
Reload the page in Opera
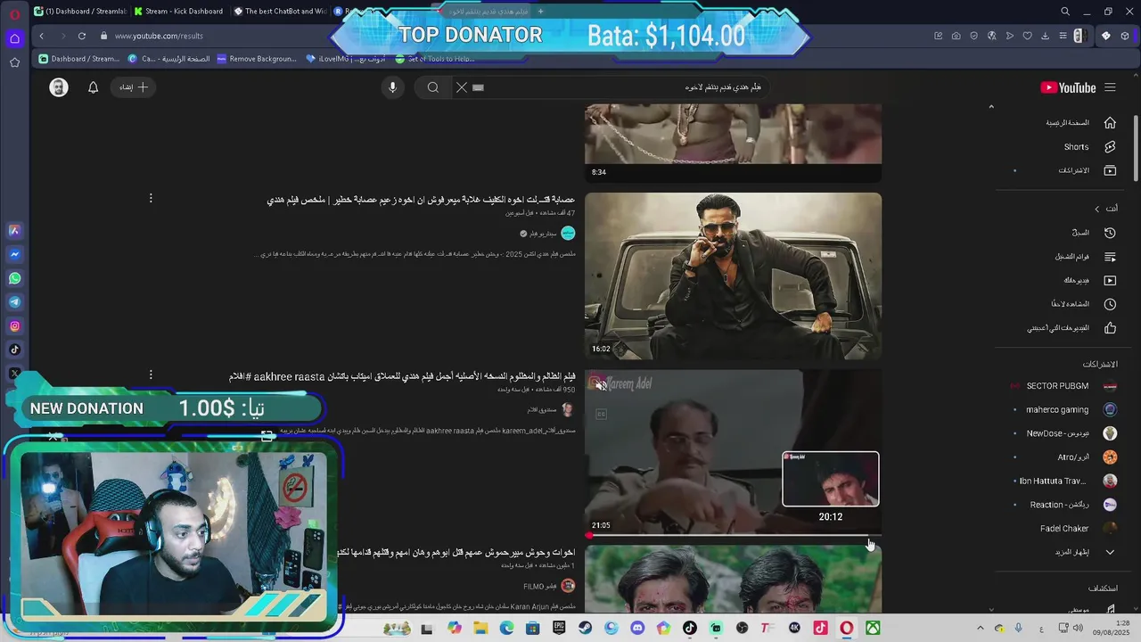pyautogui.click(x=82, y=36)
